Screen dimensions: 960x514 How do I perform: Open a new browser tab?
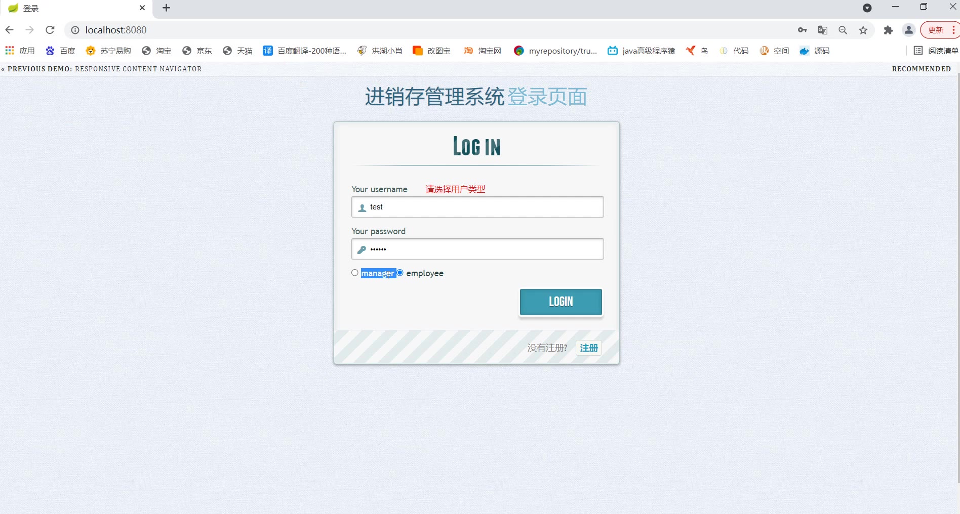[x=166, y=8]
